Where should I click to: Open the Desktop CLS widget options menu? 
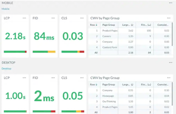pos(82,78)
